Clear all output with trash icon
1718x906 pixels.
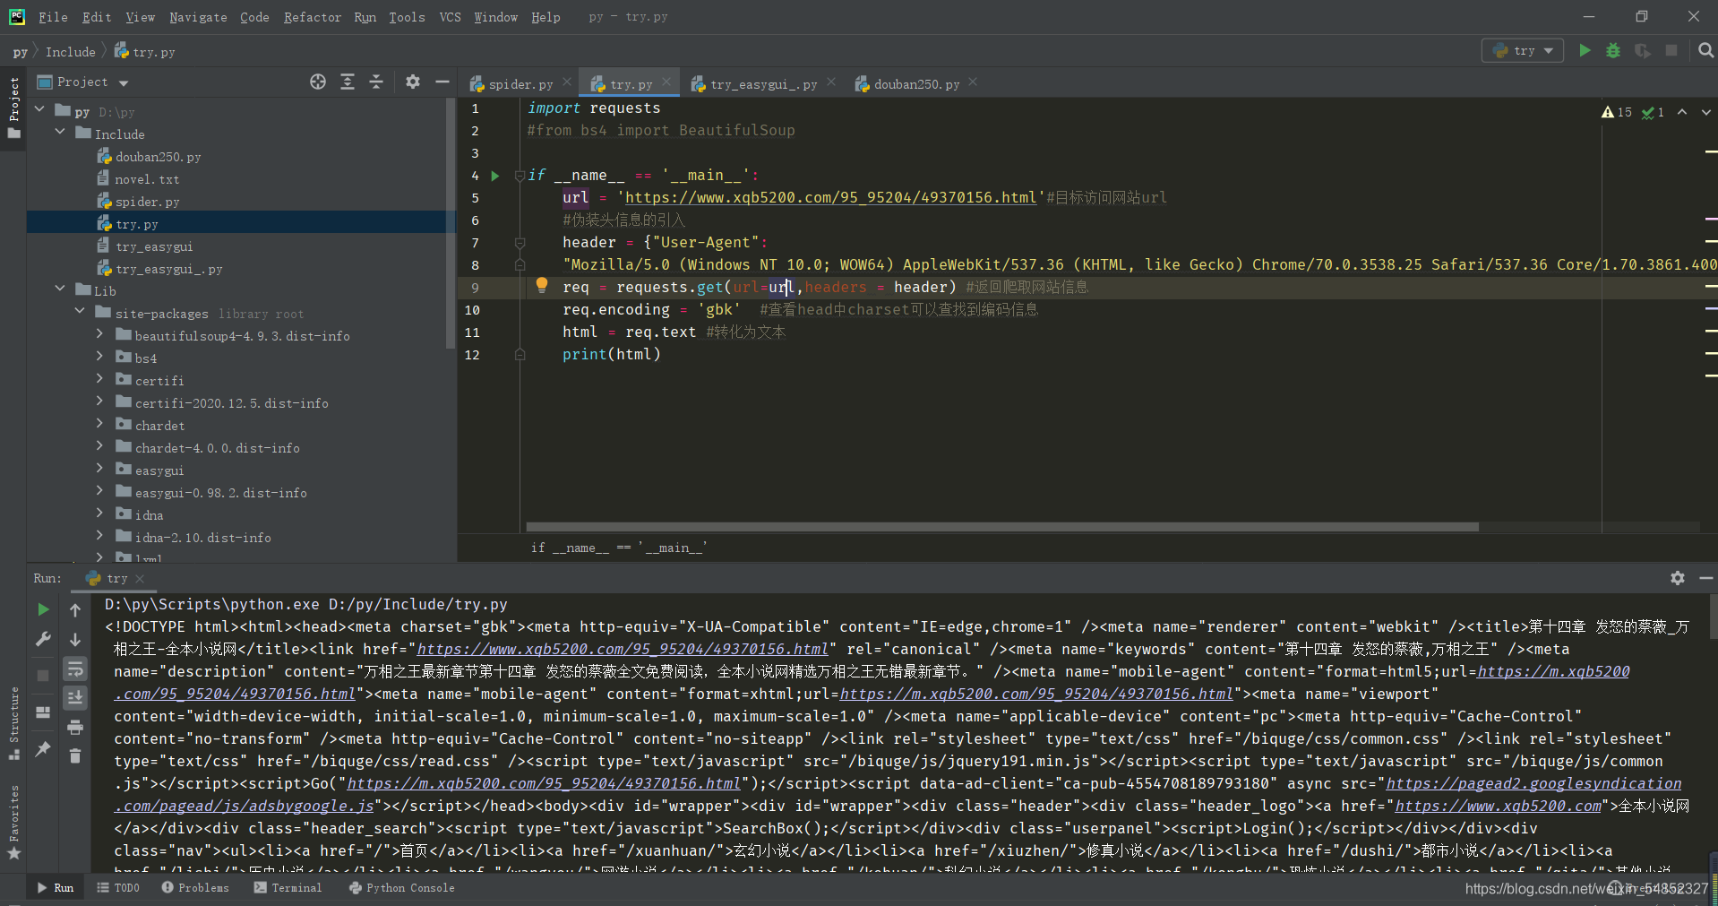(75, 755)
